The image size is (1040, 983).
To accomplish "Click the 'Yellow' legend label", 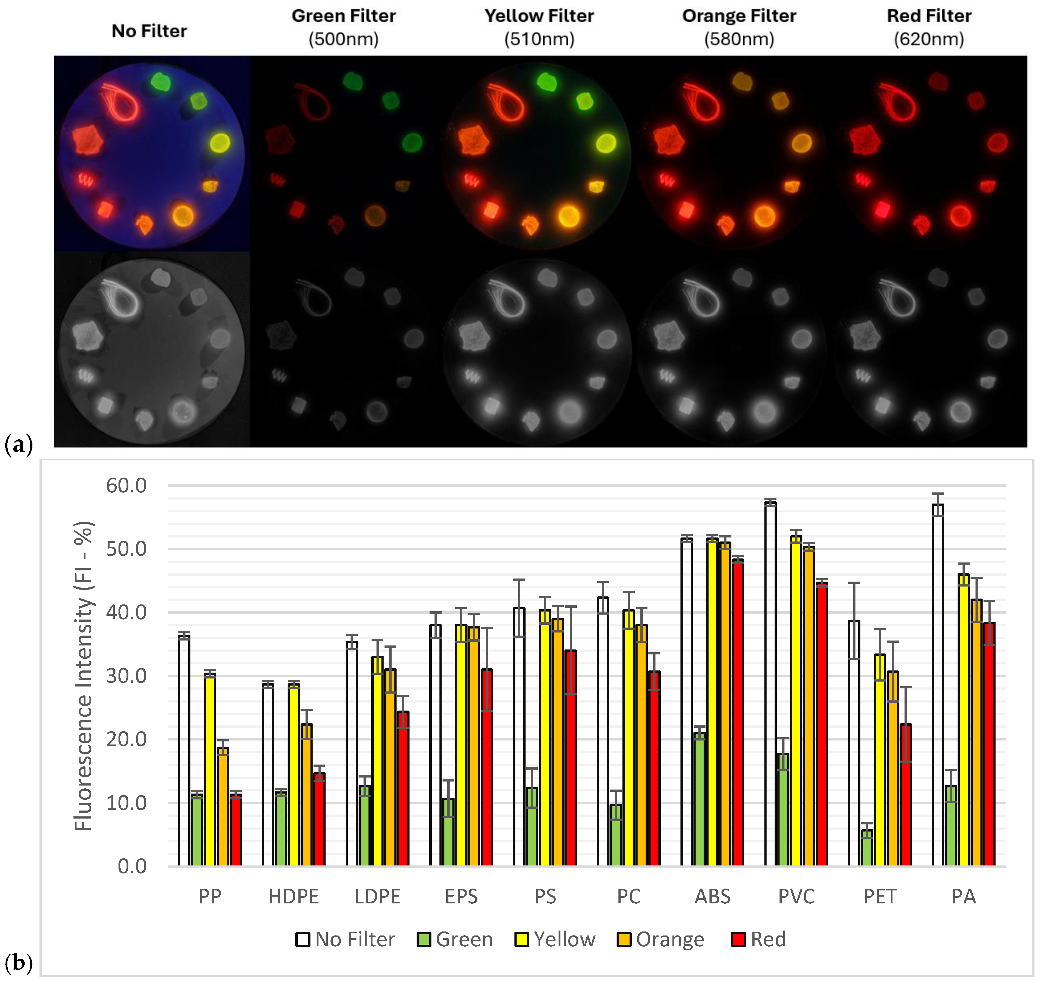I will click(564, 939).
